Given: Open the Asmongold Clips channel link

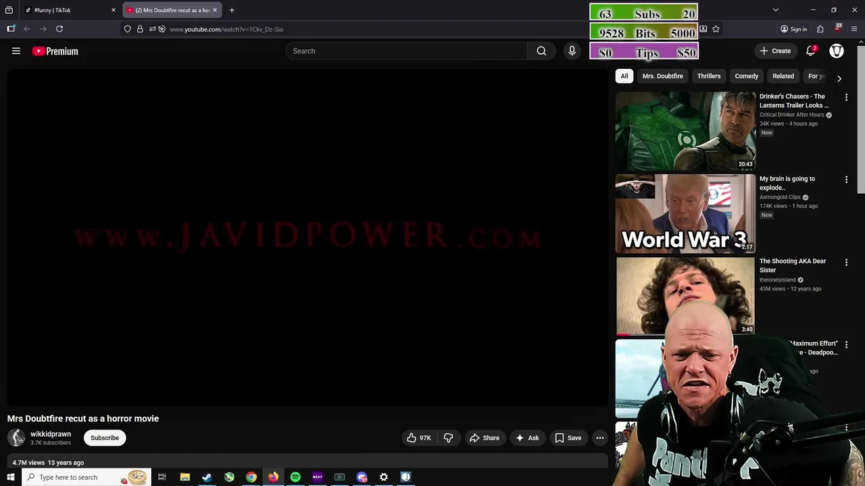Looking at the screenshot, I should point(780,197).
